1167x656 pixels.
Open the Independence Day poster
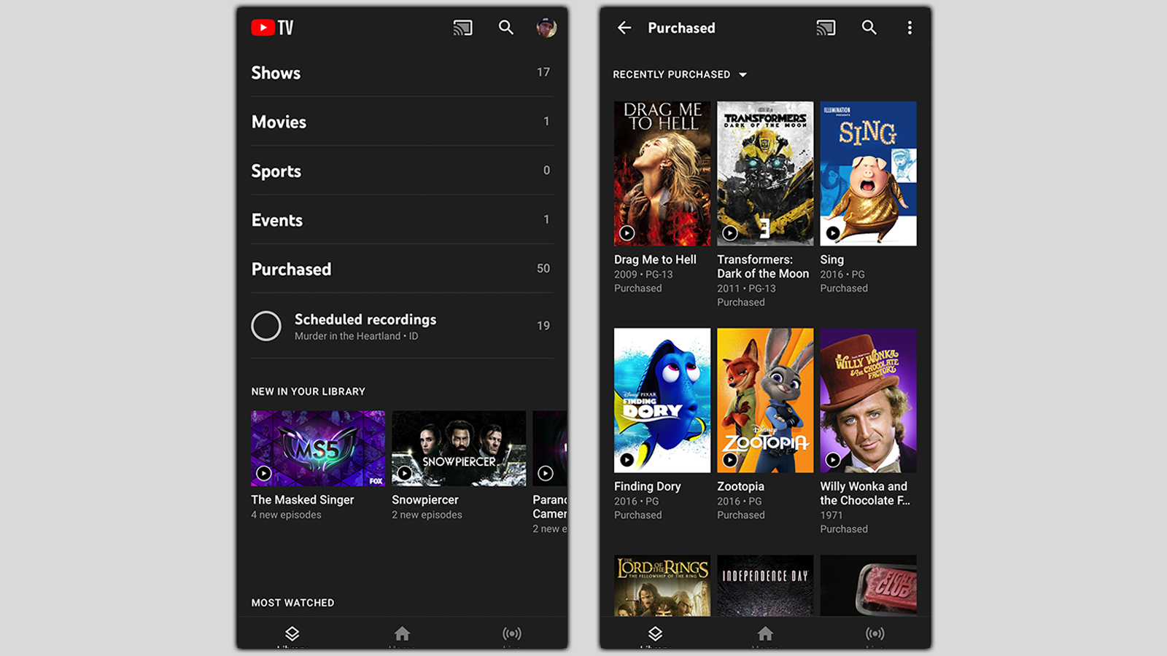(x=765, y=585)
